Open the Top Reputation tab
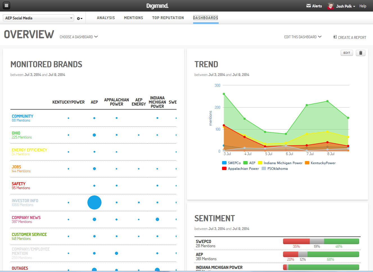Viewport: 373px width, 272px height. [x=168, y=18]
